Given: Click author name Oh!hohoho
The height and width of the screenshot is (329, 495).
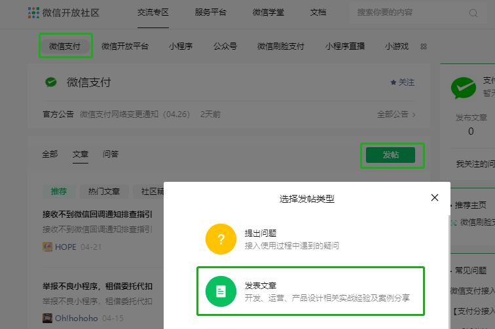Looking at the screenshot, I should pyautogui.click(x=77, y=319).
